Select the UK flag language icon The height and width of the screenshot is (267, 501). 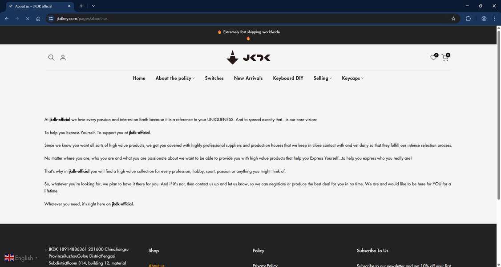coord(9,258)
